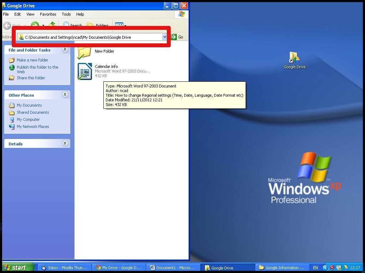Open the Forward history dropdown arrow
The height and width of the screenshot is (273, 365).
(x=43, y=25)
